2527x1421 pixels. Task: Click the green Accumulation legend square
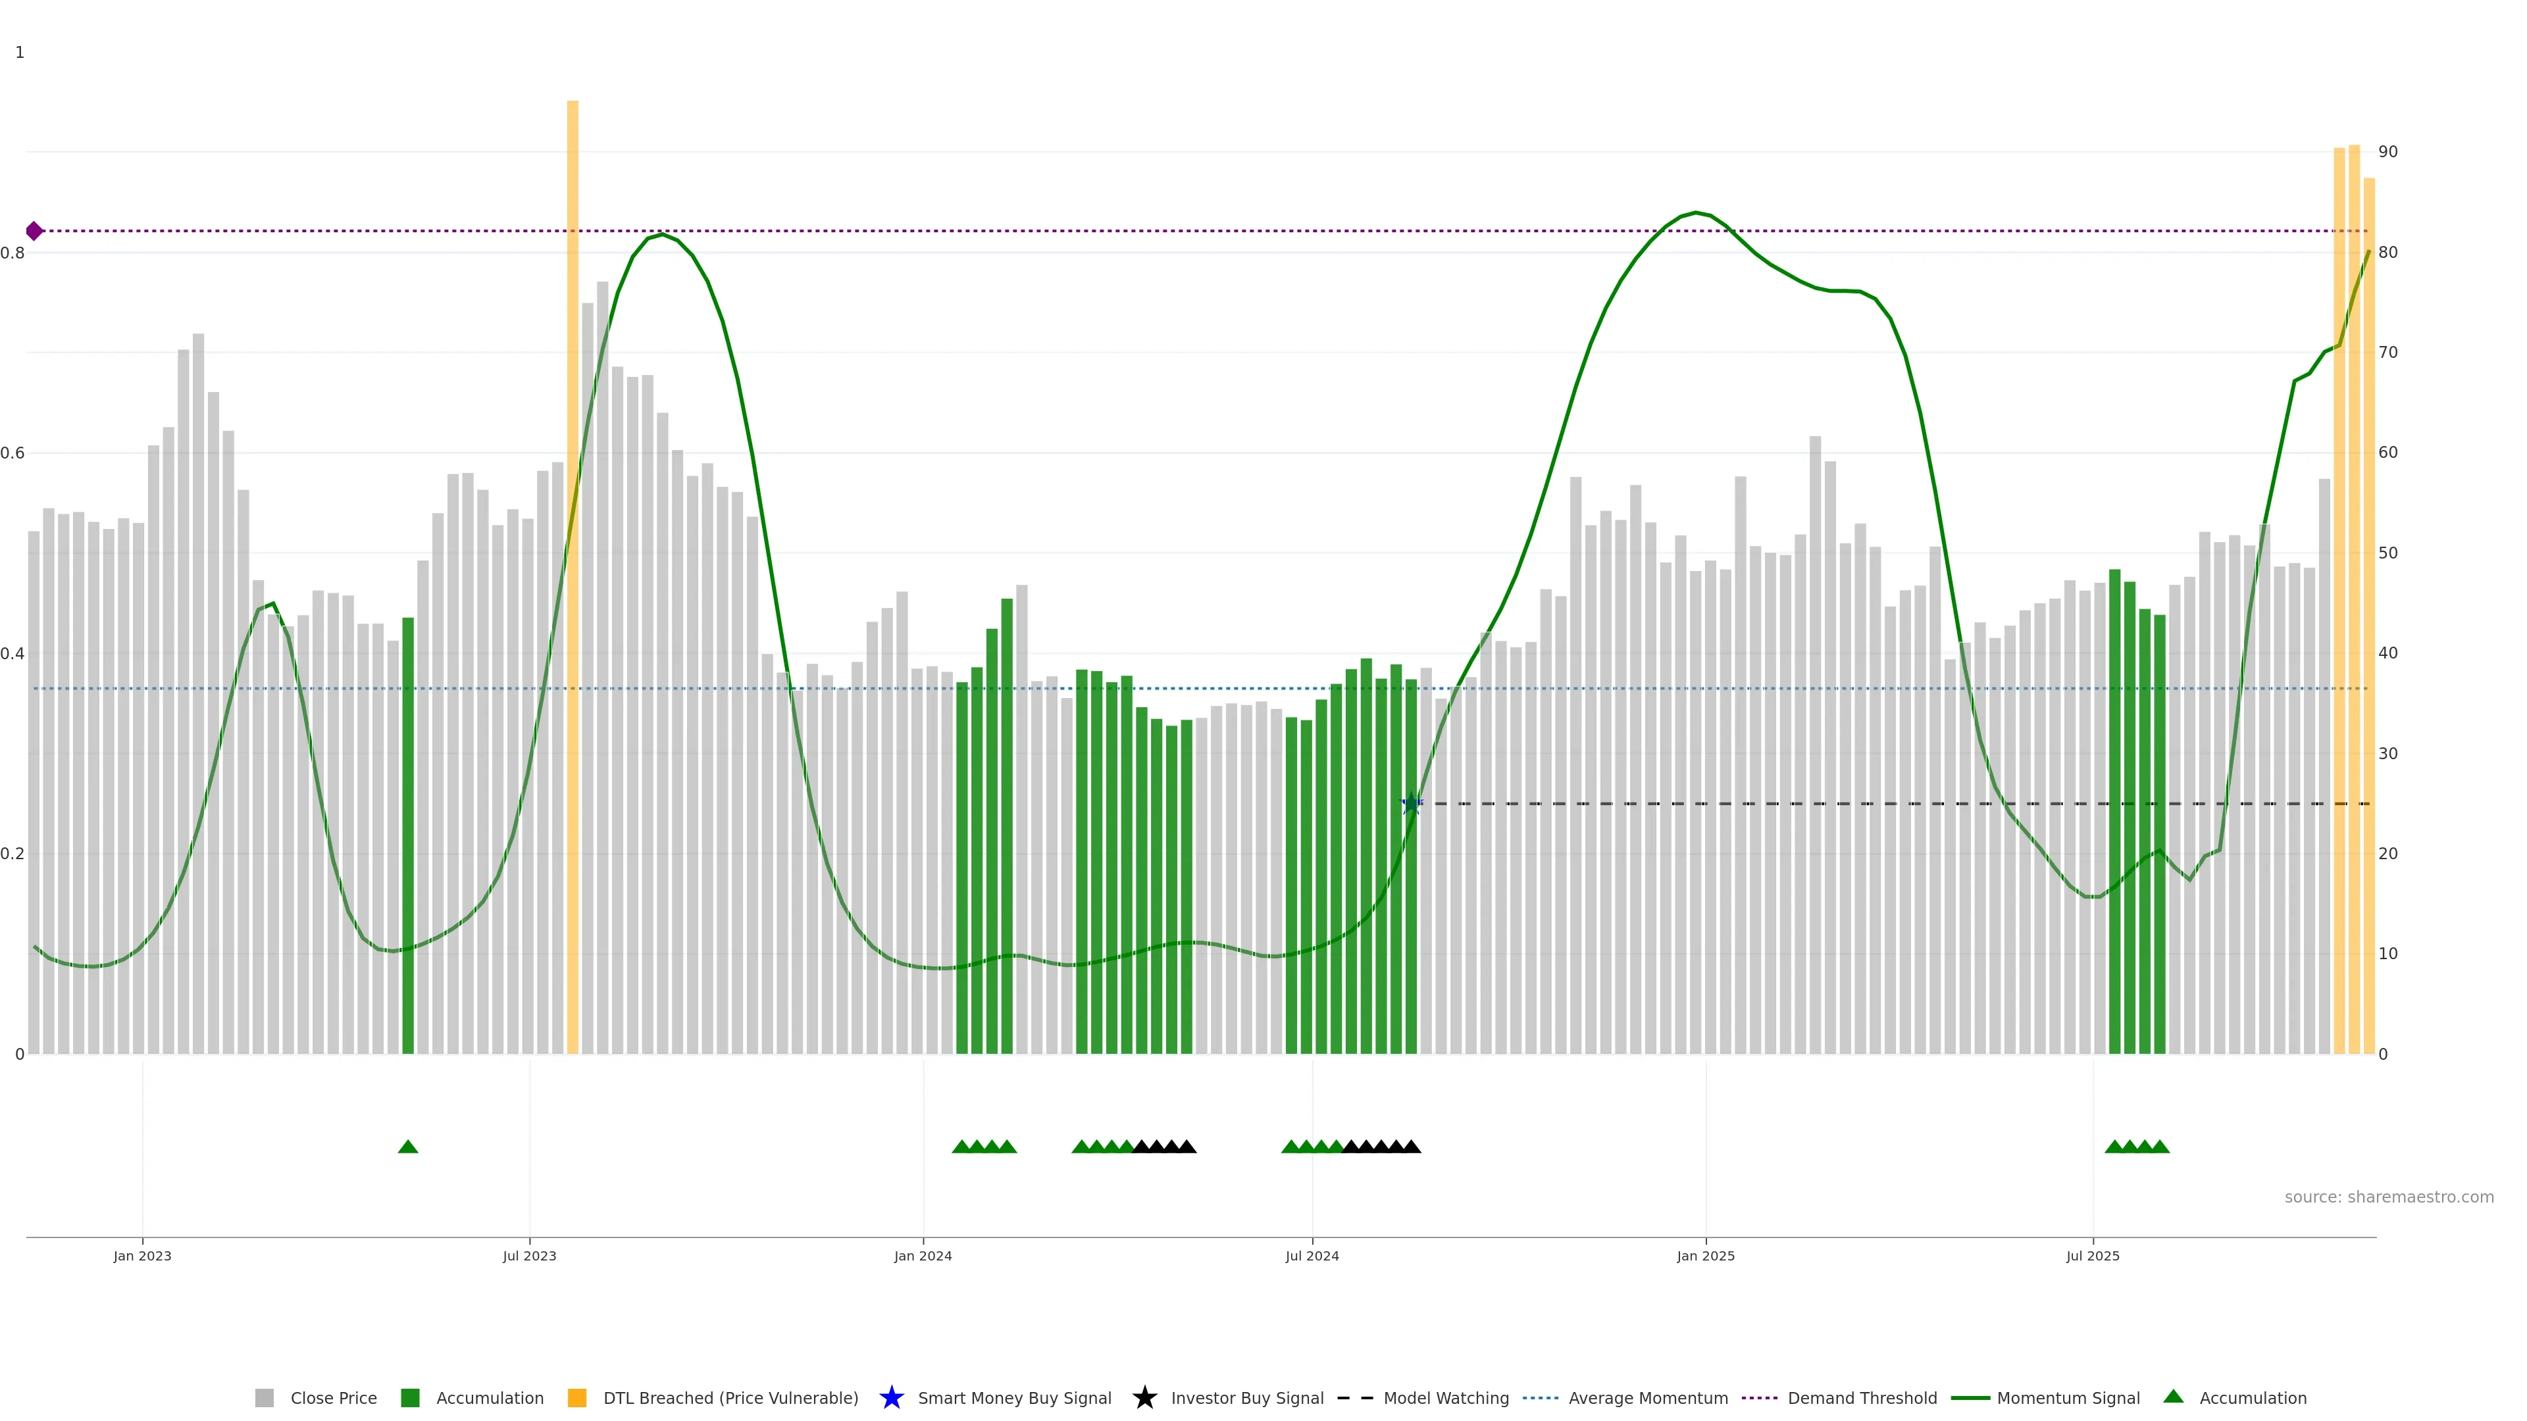[410, 1397]
